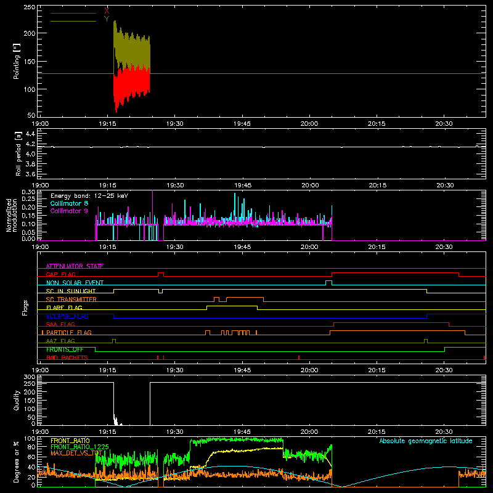Select the red X legend line sample

[x=73, y=13]
